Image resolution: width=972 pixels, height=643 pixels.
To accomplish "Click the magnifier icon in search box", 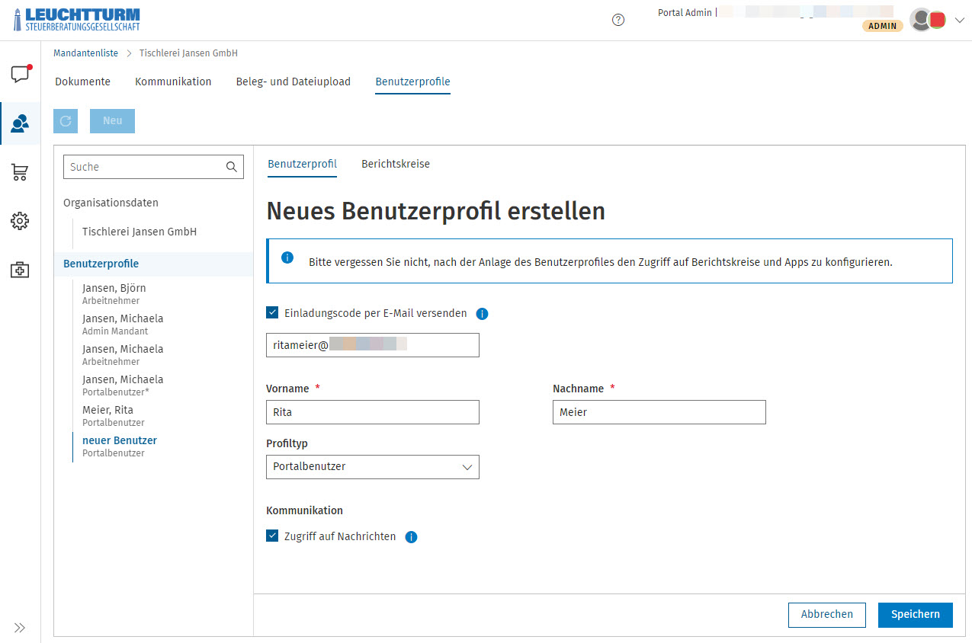I will (x=232, y=167).
